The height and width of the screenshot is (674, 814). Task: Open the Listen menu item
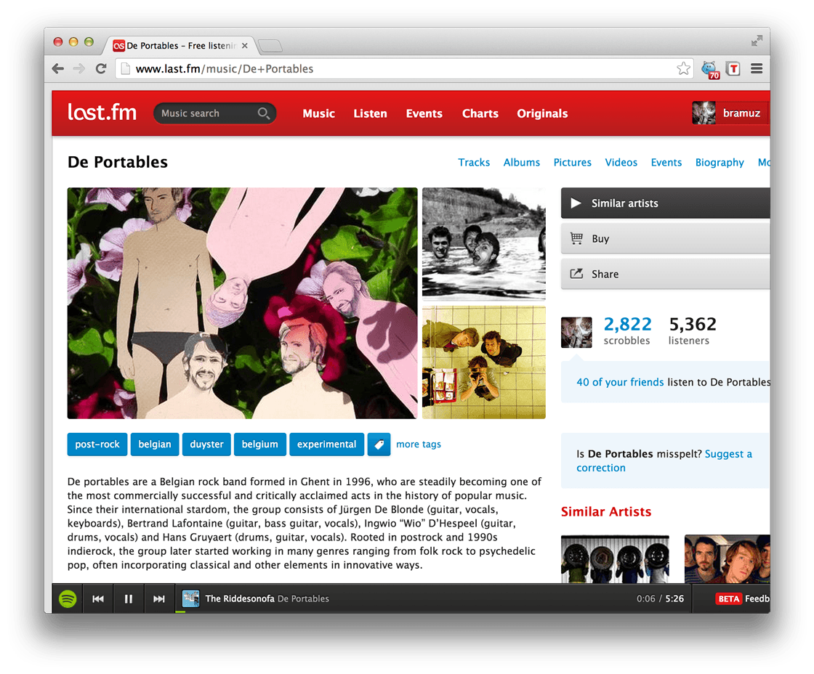click(x=370, y=113)
